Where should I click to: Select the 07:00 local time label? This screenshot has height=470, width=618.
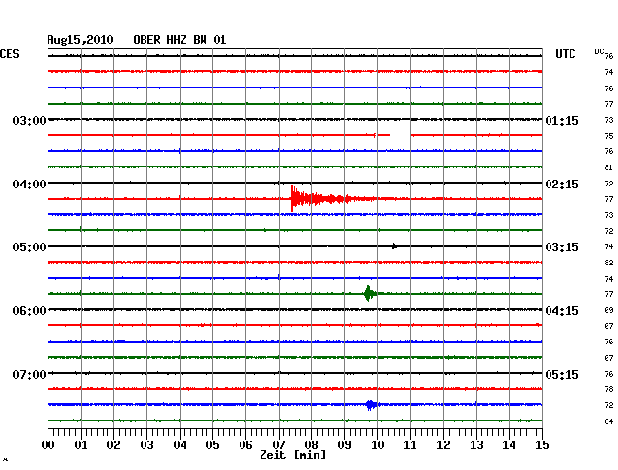point(29,374)
